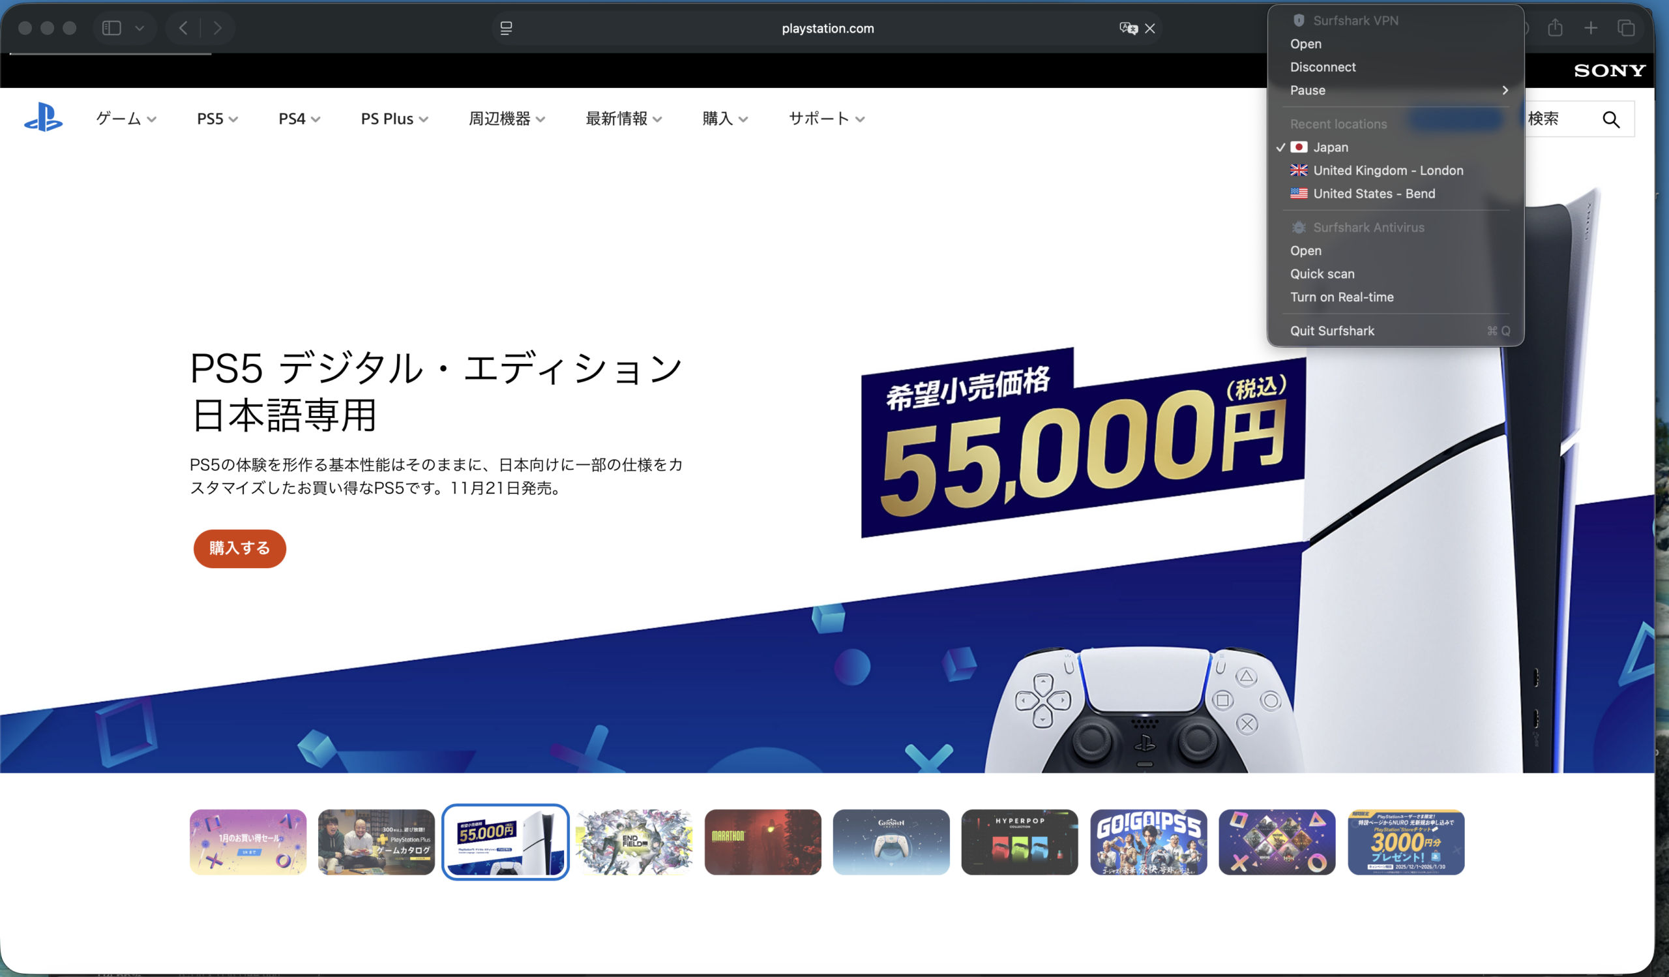
Task: Click the page reader icon in address bar
Action: click(x=506, y=28)
